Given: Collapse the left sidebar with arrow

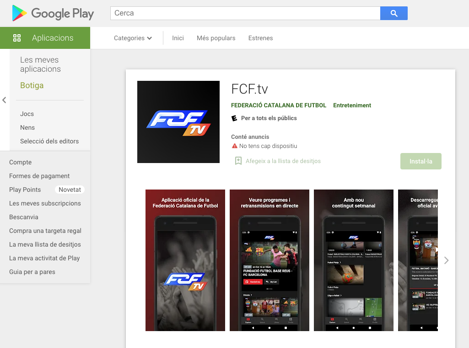Looking at the screenshot, I should click(x=4, y=100).
